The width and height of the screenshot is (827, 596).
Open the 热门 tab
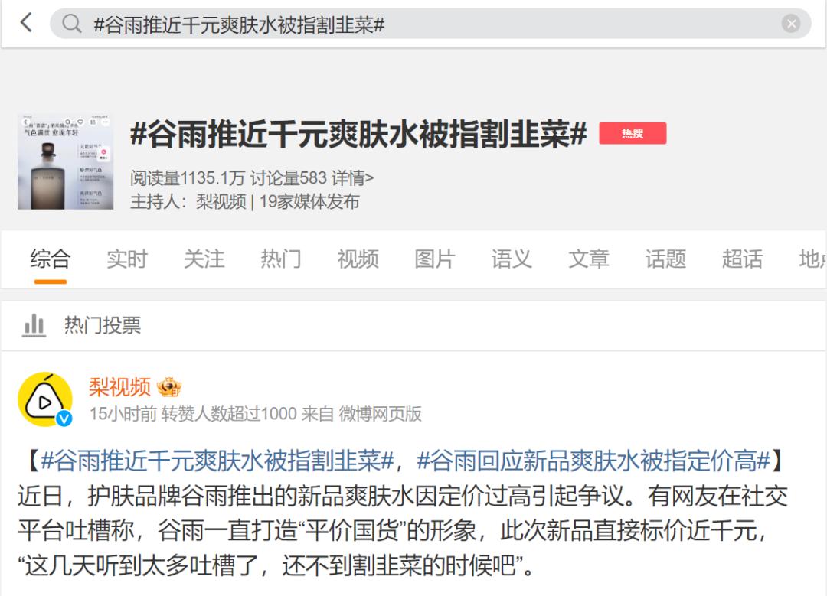point(281,259)
